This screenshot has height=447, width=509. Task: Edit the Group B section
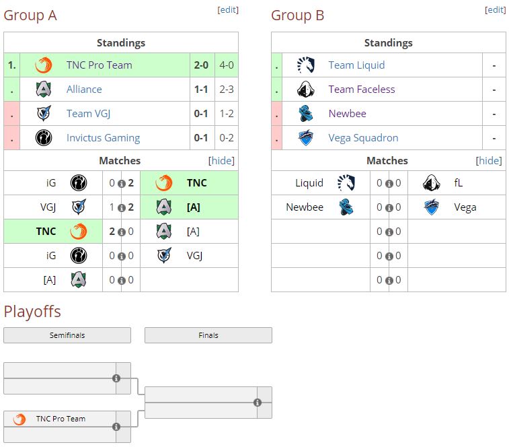(496, 10)
